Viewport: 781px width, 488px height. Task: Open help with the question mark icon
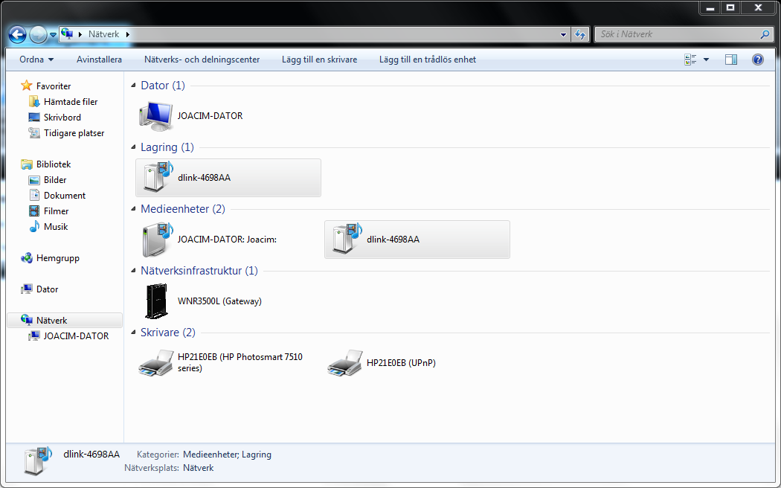click(758, 60)
